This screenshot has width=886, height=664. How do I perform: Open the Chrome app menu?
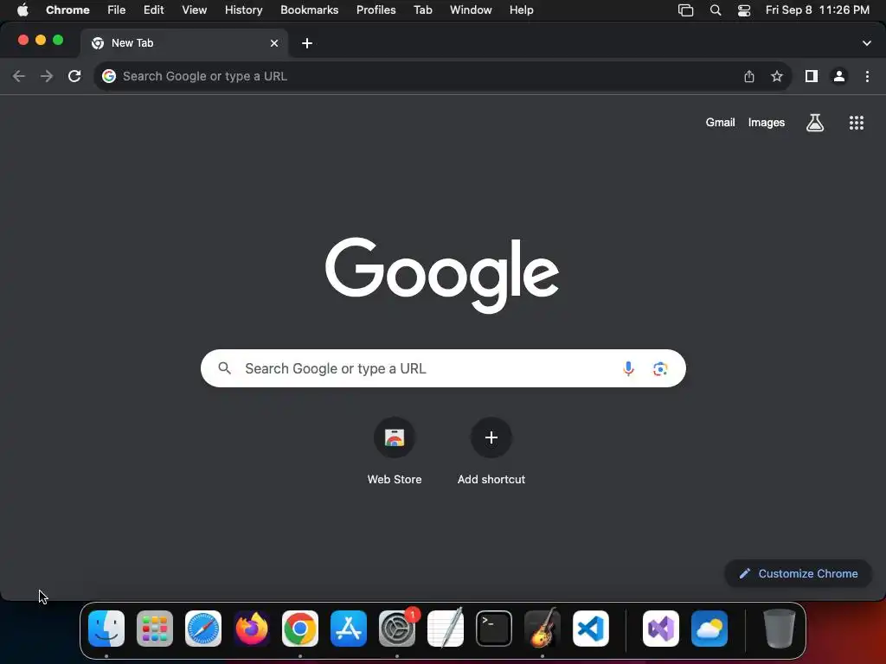67,10
